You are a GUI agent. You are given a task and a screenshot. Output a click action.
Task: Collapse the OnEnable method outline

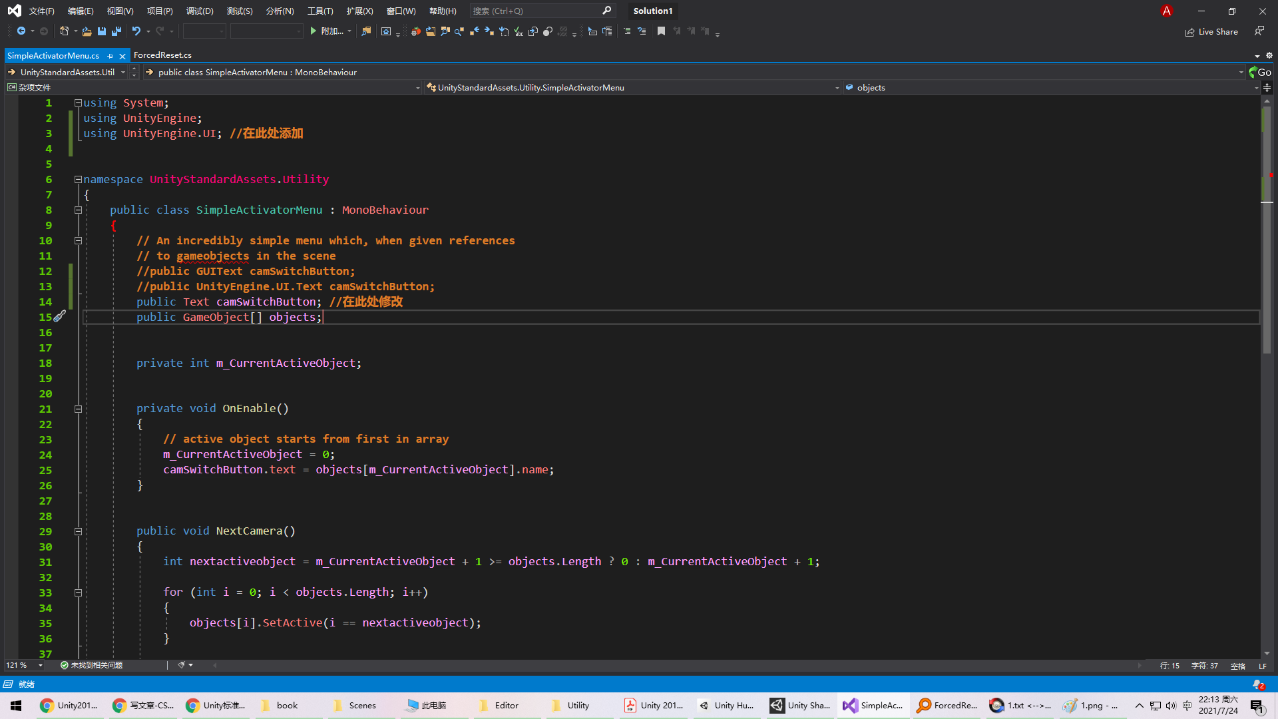[x=78, y=409]
